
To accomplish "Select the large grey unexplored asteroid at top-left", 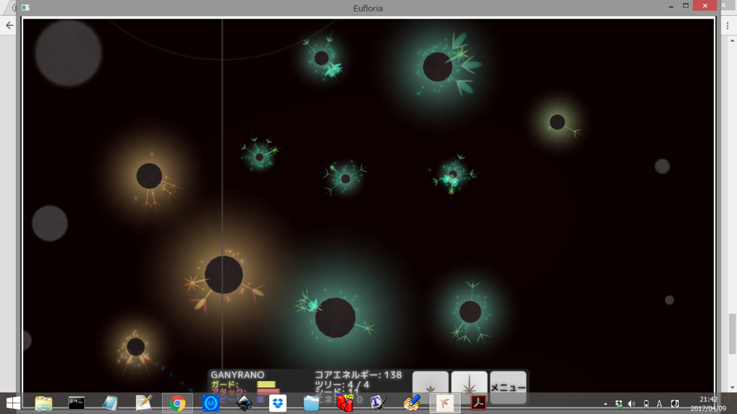I will tap(68, 52).
